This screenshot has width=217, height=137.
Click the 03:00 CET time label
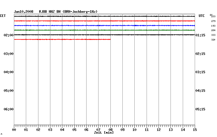click(9, 54)
